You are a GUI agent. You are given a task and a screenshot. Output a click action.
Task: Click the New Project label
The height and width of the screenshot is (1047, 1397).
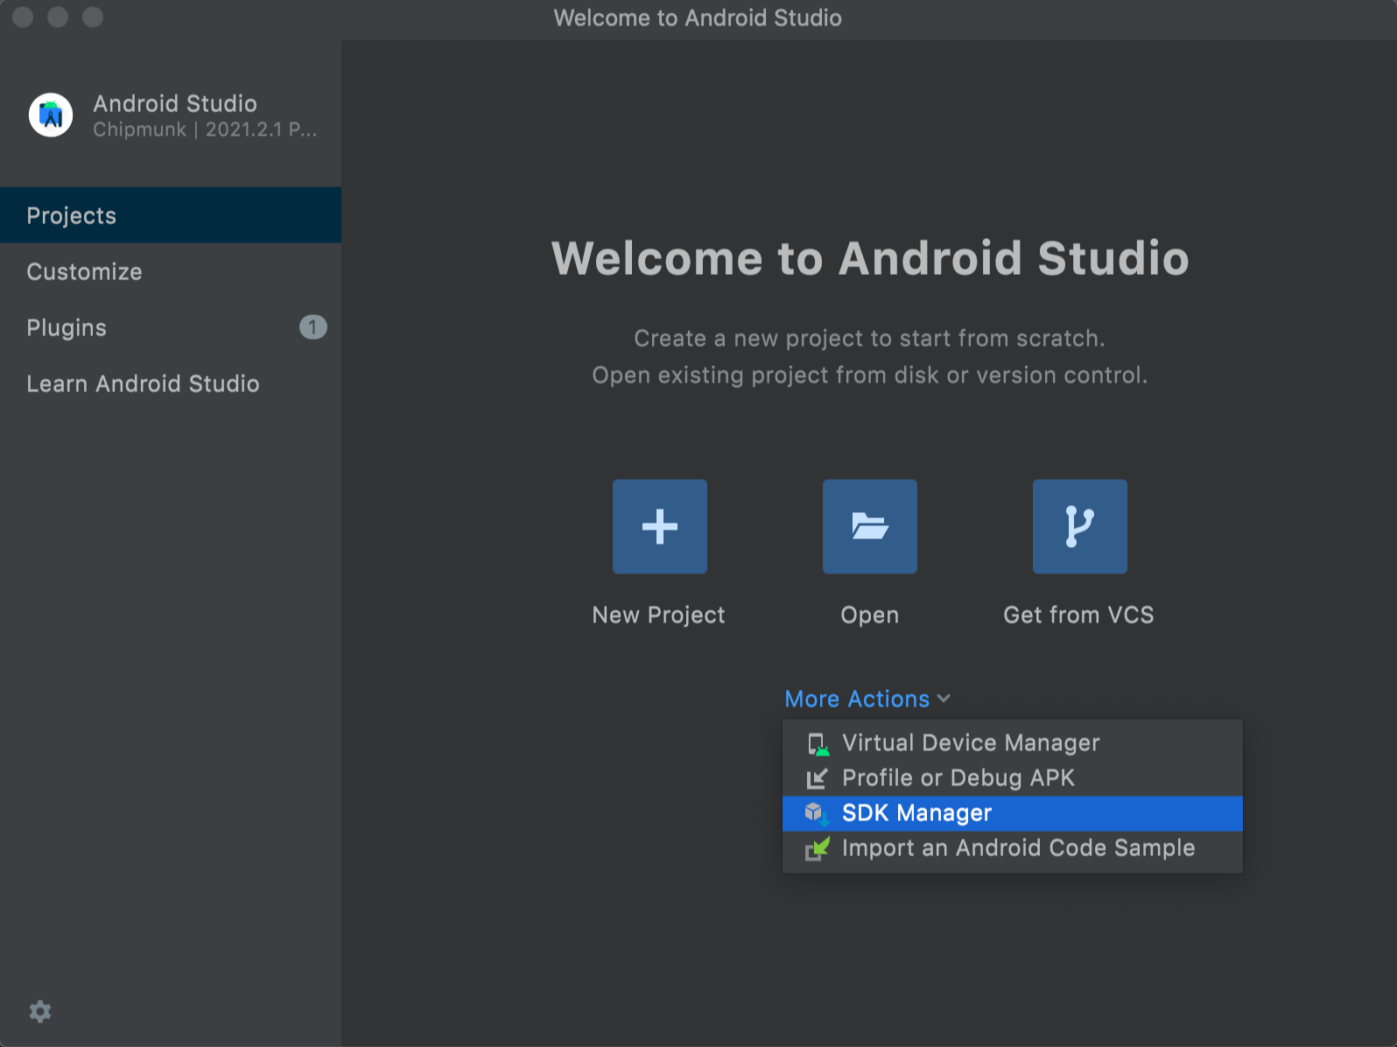659,615
